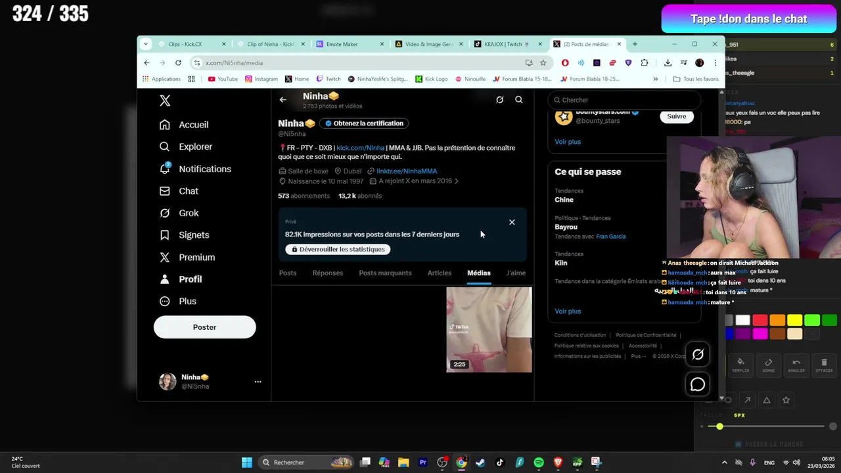The width and height of the screenshot is (841, 473).
Task: Open the Fran Garcia trend link
Action: (x=611, y=236)
